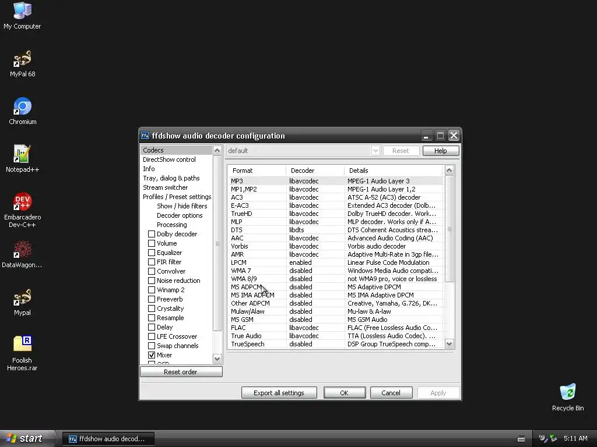Enable Noise reduction checkbox
Image resolution: width=597 pixels, height=447 pixels.
point(152,281)
